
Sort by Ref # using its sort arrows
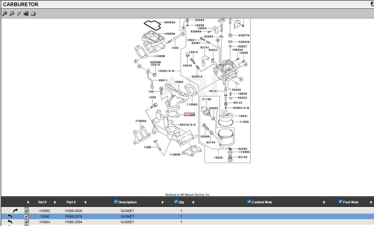[55, 202]
